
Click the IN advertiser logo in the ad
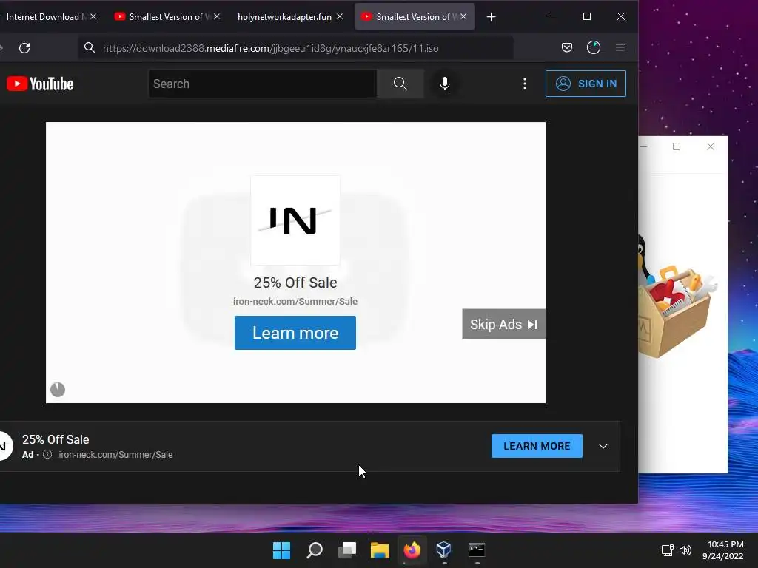click(x=295, y=220)
